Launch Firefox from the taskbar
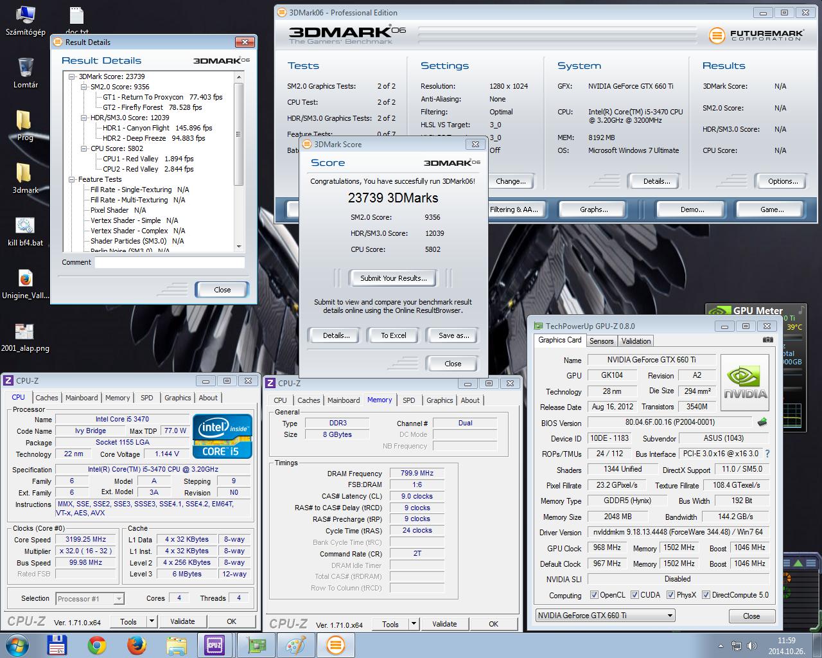Image resolution: width=822 pixels, height=658 pixels. 136,645
